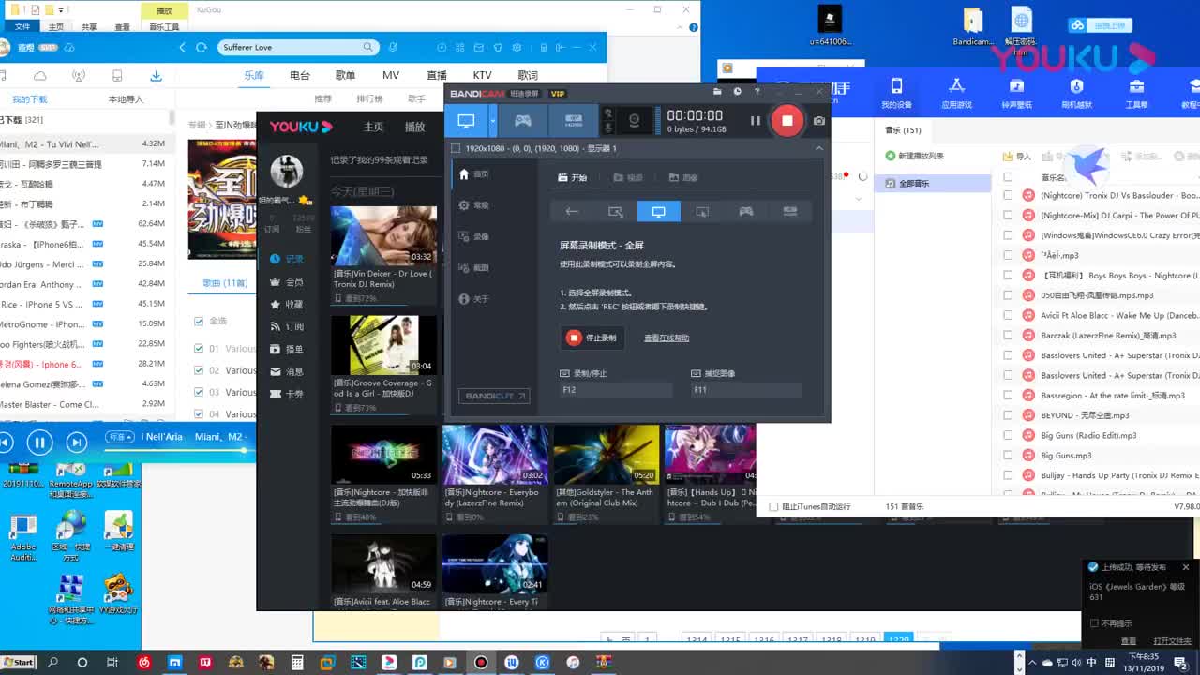
Task: Open Bandicam video settings sidebar item
Action: coord(473,236)
